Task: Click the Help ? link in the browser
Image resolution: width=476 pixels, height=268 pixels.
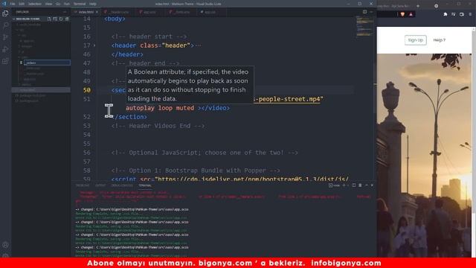Action: point(440,40)
